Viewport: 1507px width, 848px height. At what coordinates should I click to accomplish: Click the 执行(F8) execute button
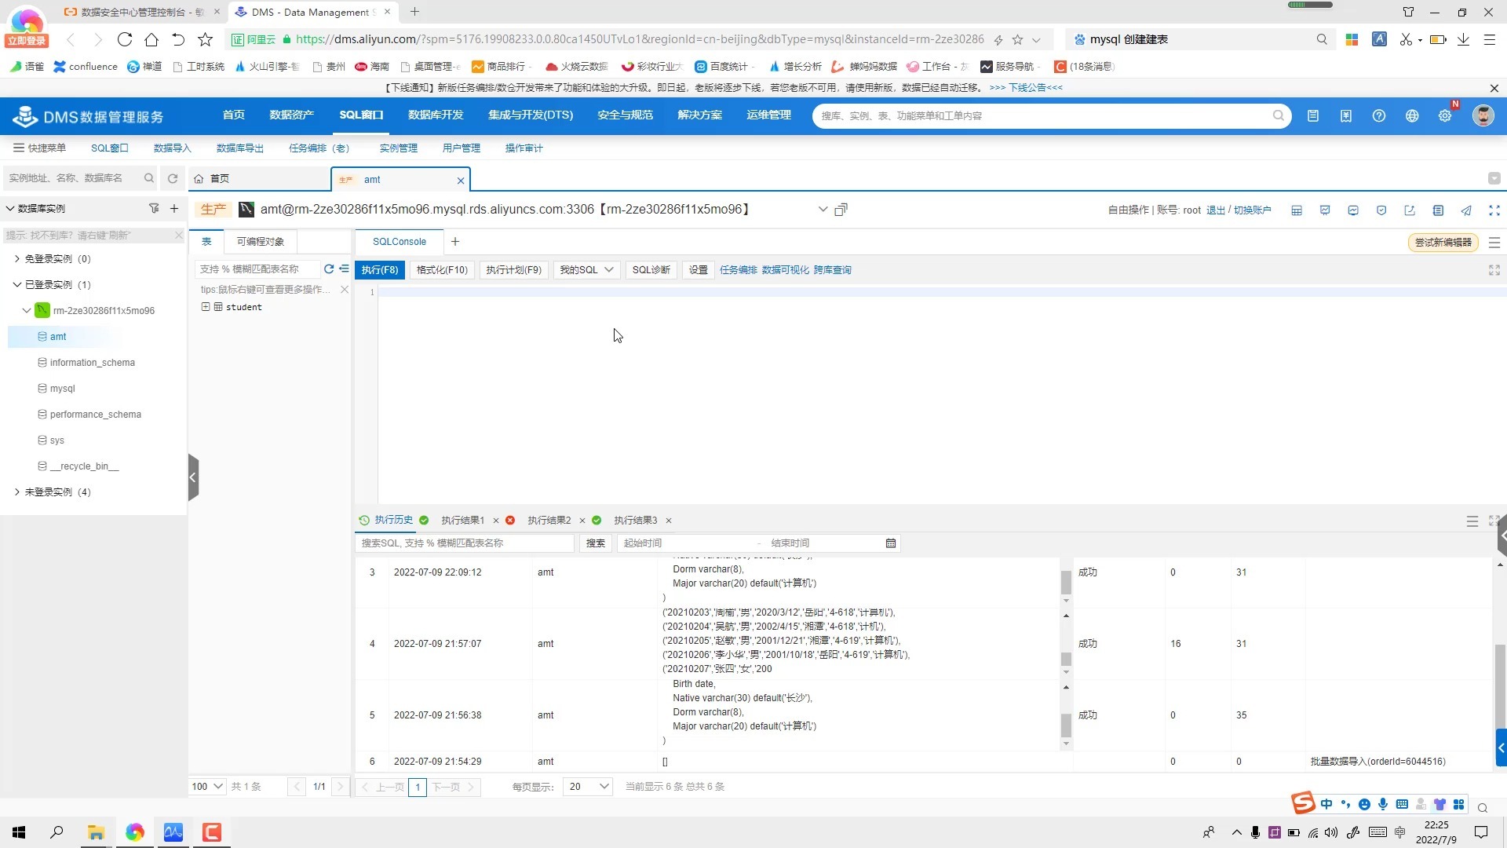click(x=380, y=270)
